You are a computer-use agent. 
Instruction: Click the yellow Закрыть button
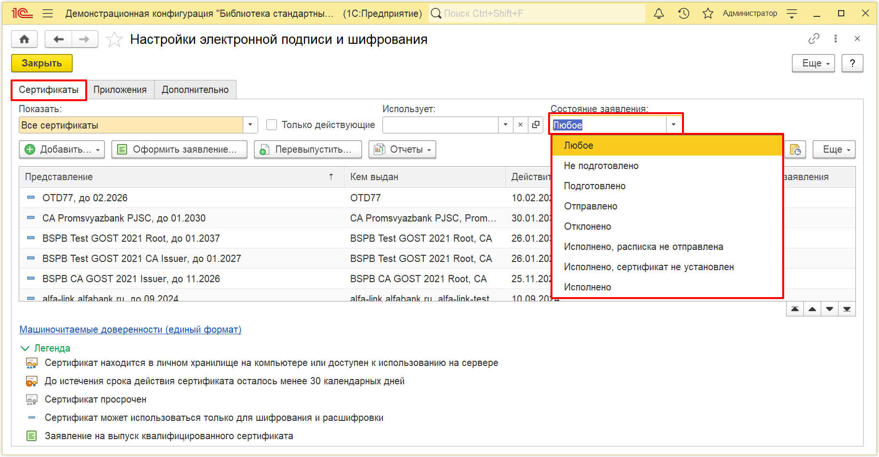coord(42,63)
